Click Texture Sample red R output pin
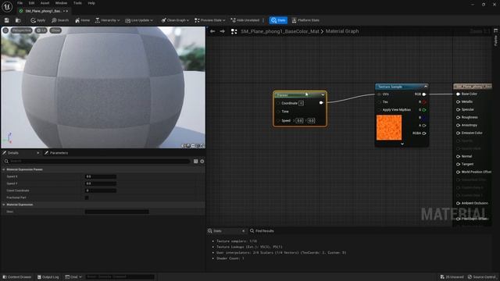Image resolution: width=500 pixels, height=281 pixels. 424,102
